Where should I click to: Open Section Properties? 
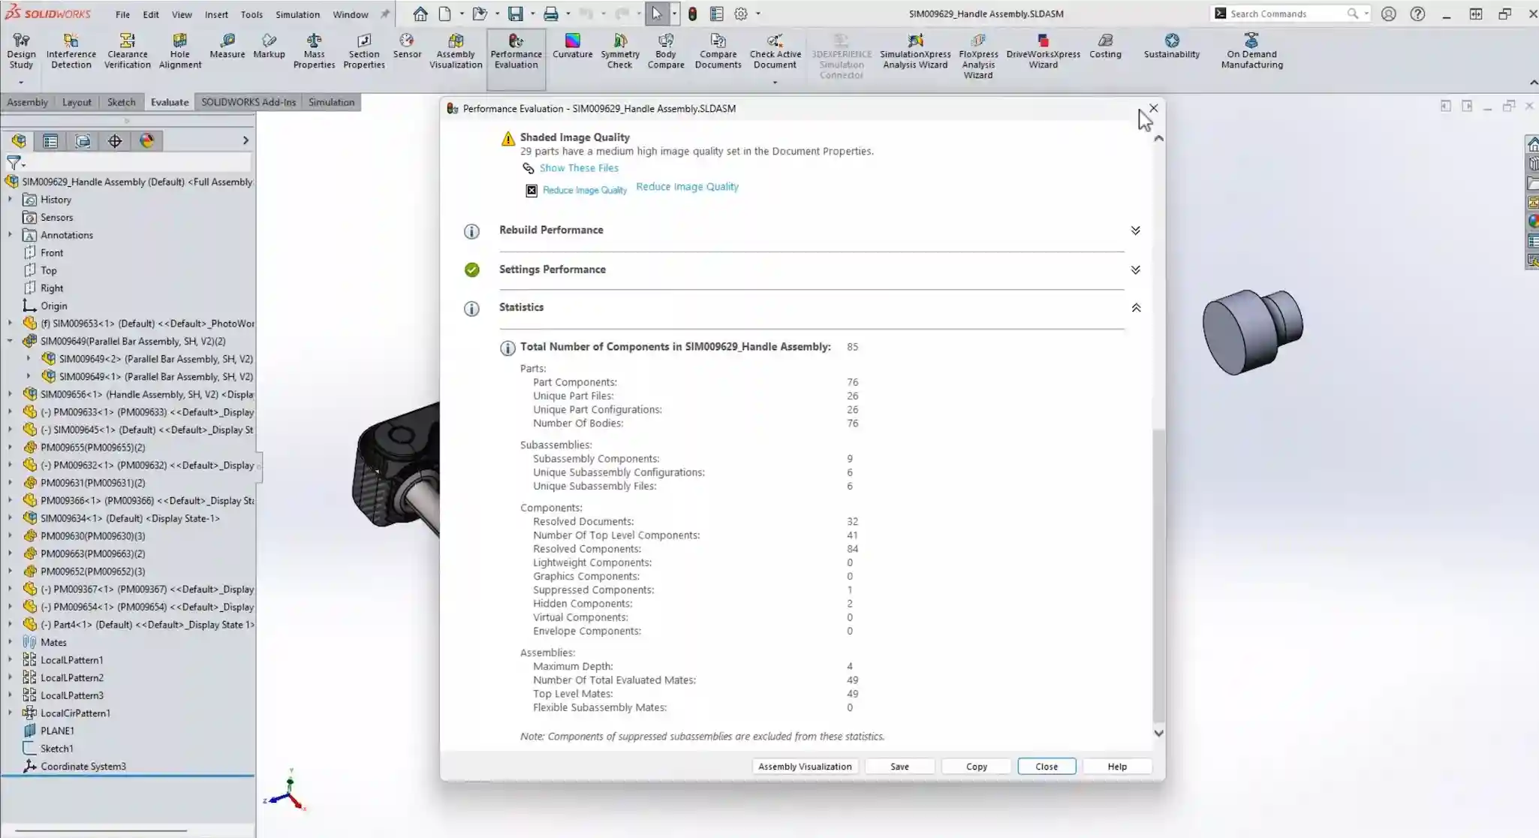[x=364, y=51]
